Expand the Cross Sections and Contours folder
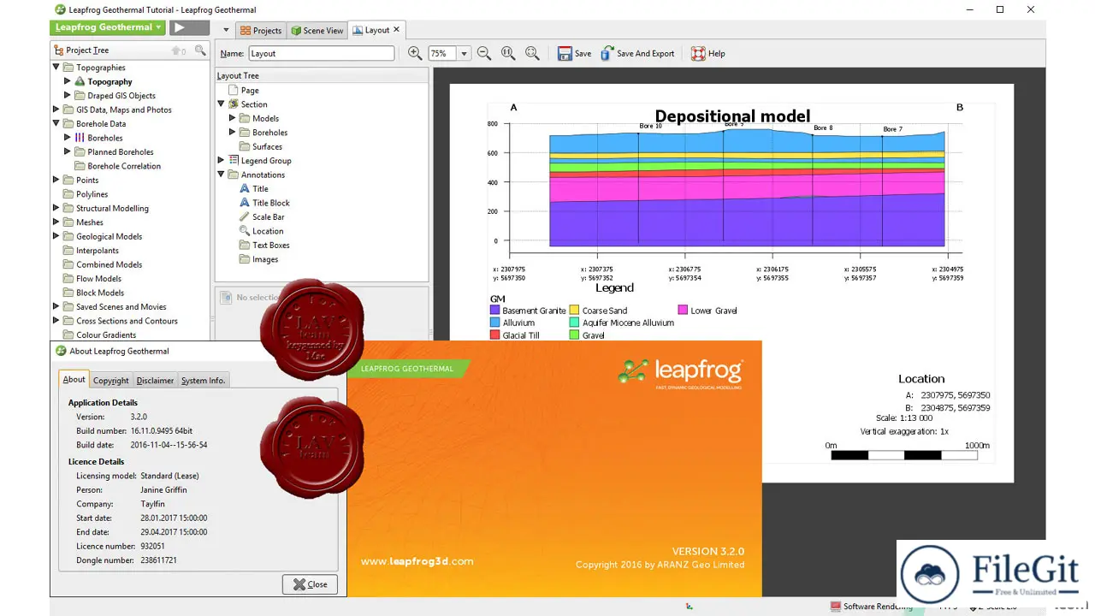Viewport: 1095px width, 616px height. click(x=56, y=321)
